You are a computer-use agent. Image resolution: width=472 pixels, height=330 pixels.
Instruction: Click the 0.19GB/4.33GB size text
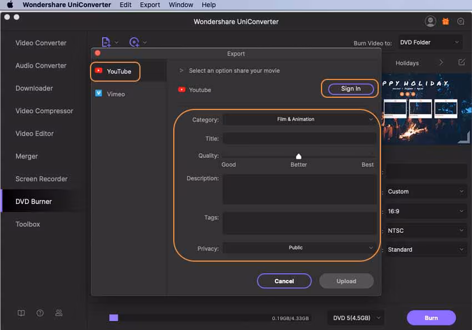click(x=290, y=318)
